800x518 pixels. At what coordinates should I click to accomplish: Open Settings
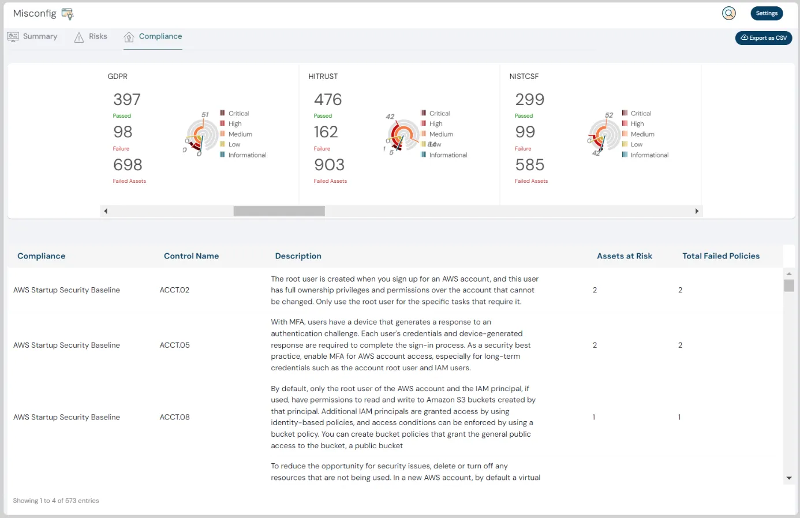(x=767, y=13)
